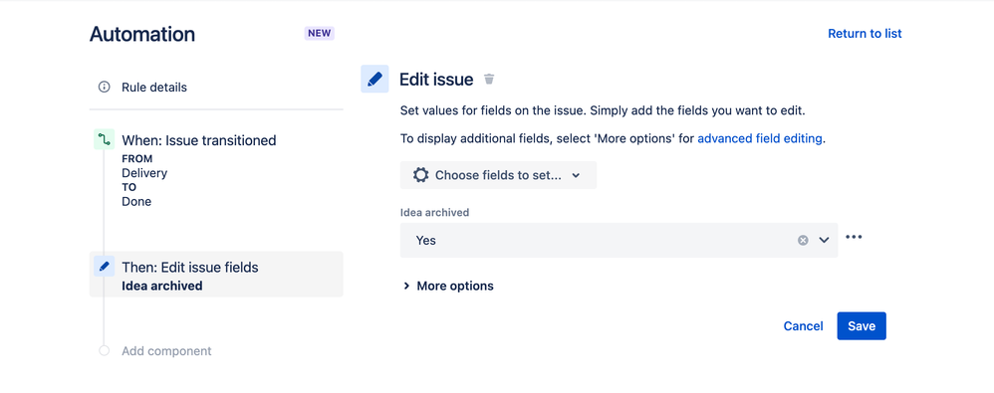This screenshot has height=393, width=994.
Task: Open the three-dot menu next to Idea archived
Action: pos(854,238)
